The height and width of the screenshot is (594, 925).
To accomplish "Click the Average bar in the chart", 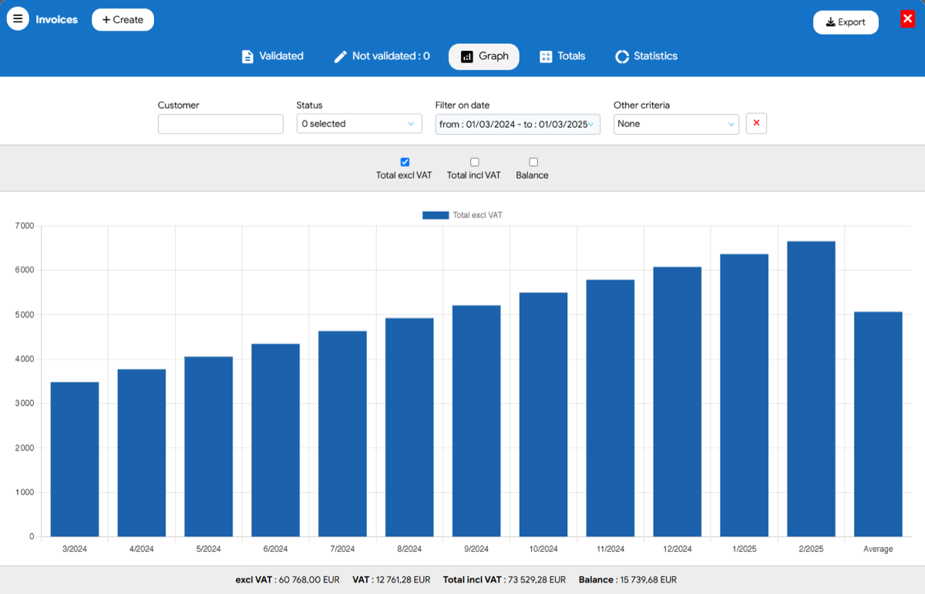I will tap(878, 425).
